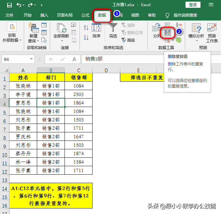Click header cell 姓名

[x=23, y=77]
